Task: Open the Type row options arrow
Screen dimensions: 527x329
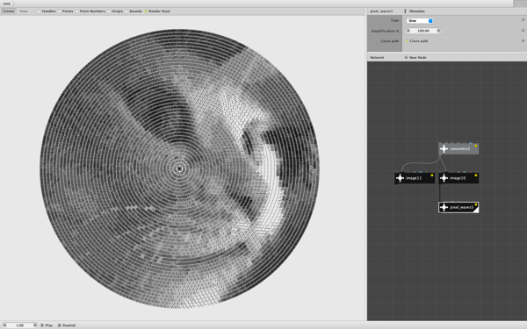Action: coord(523,20)
